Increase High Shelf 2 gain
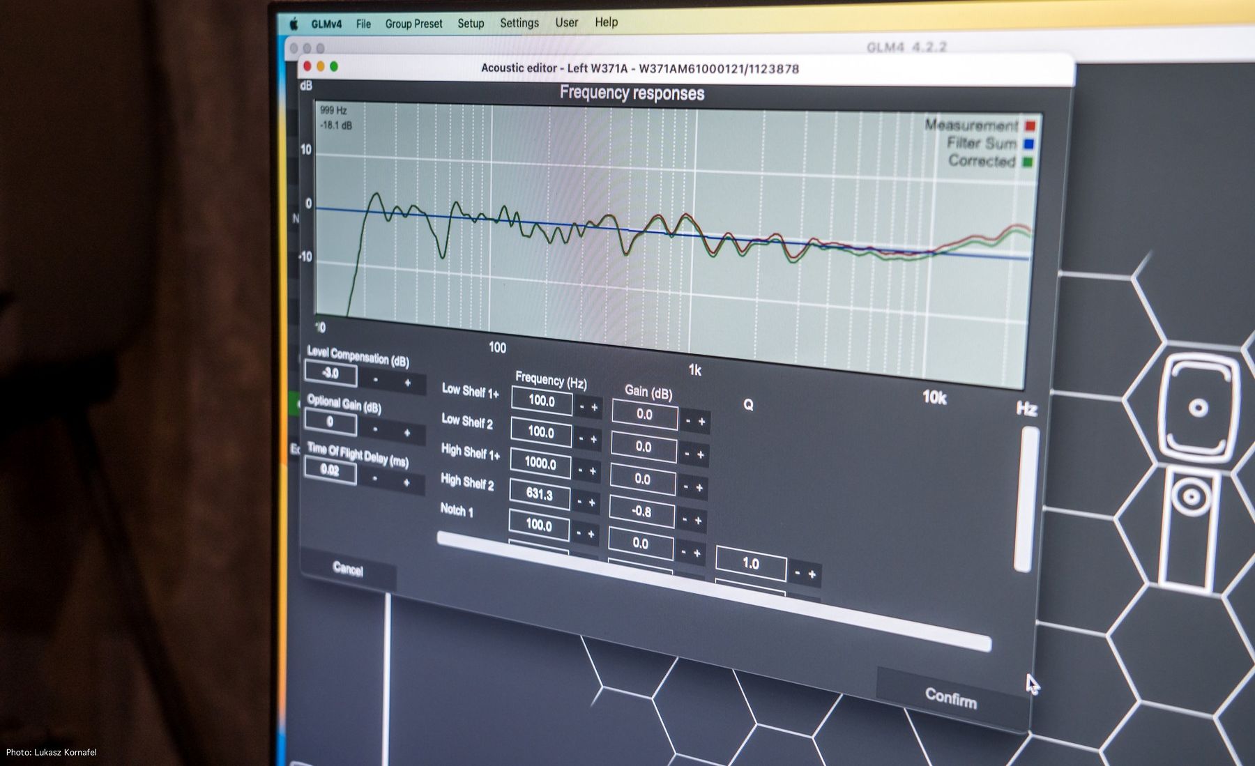This screenshot has width=1255, height=766. point(698,521)
